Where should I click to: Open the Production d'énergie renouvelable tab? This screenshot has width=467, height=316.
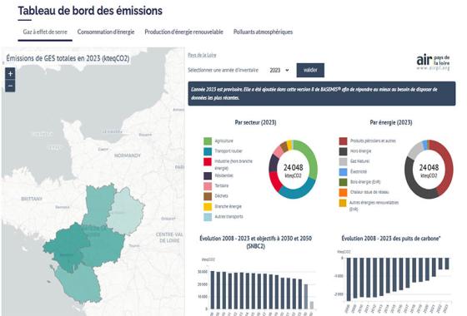click(183, 32)
